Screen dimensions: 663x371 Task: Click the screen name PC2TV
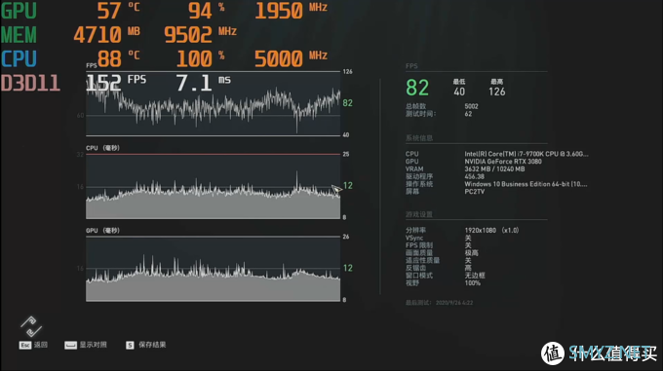click(475, 192)
